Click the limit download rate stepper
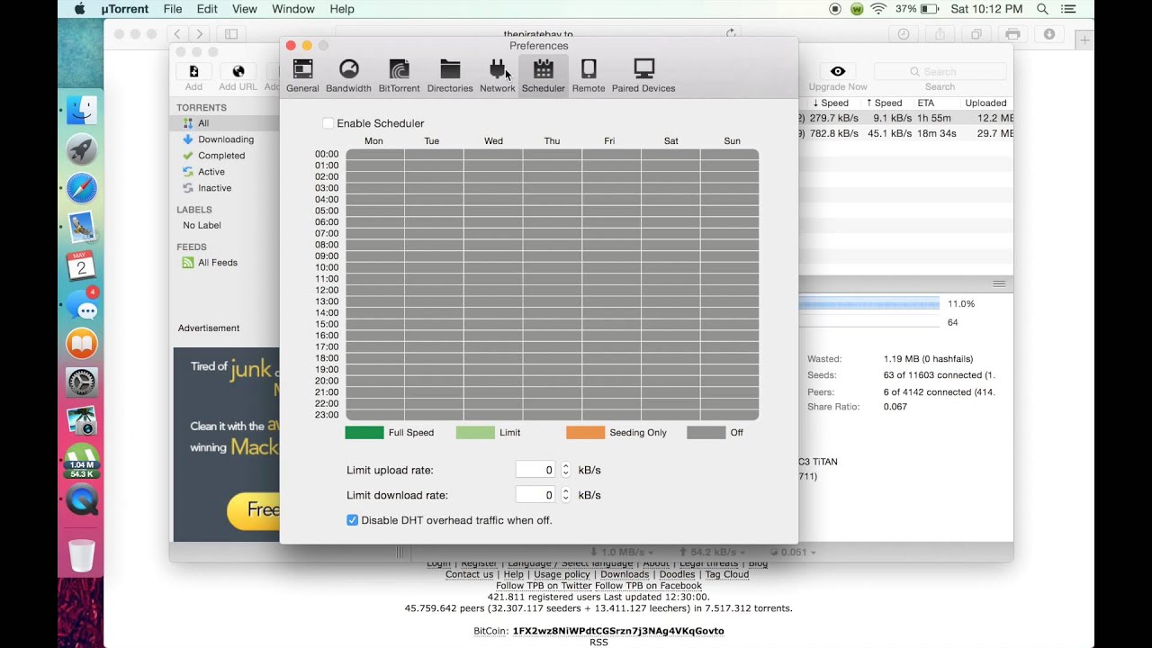This screenshot has width=1152, height=648. 565,495
